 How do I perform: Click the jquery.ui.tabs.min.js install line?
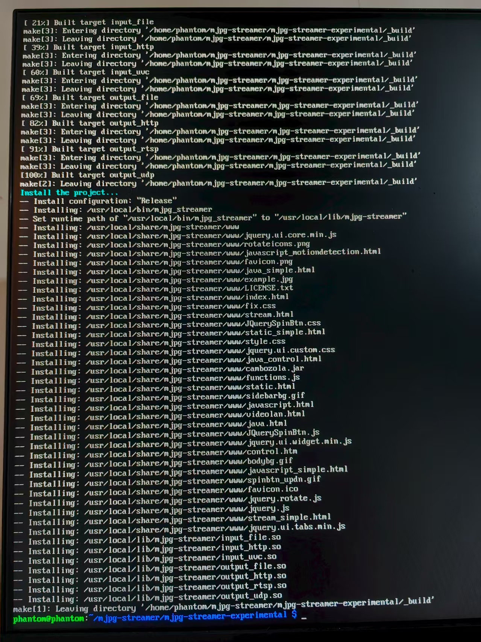pos(180,529)
